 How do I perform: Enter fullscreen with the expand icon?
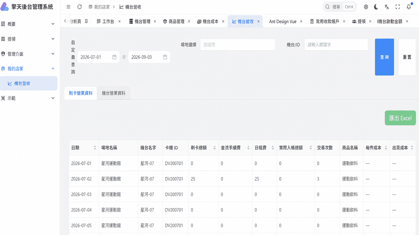(x=398, y=7)
